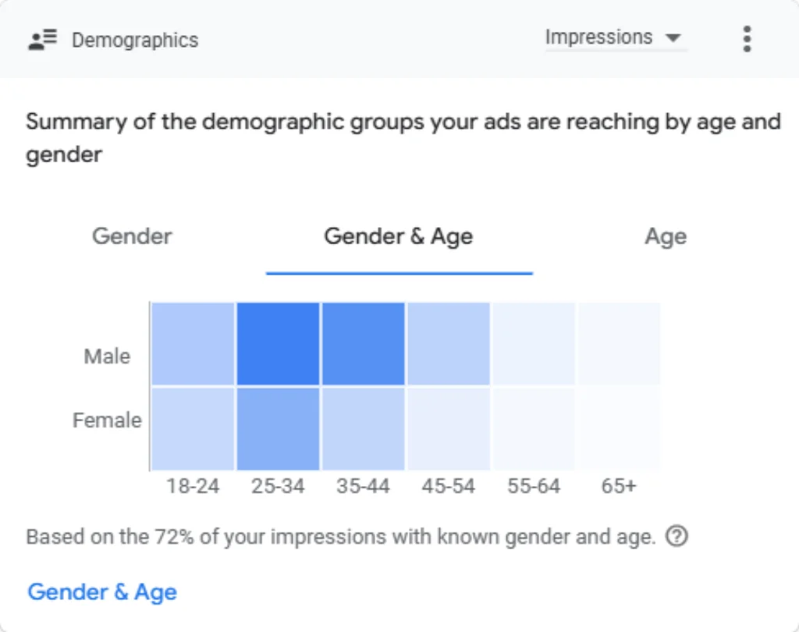799x632 pixels.
Task: Click the 65+ age axis label
Action: click(619, 486)
